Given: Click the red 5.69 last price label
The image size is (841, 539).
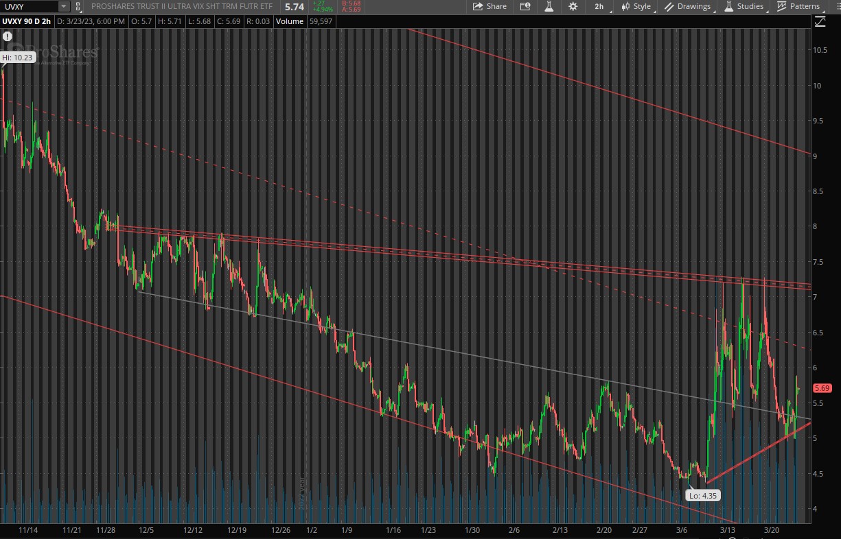Looking at the screenshot, I should click(822, 387).
